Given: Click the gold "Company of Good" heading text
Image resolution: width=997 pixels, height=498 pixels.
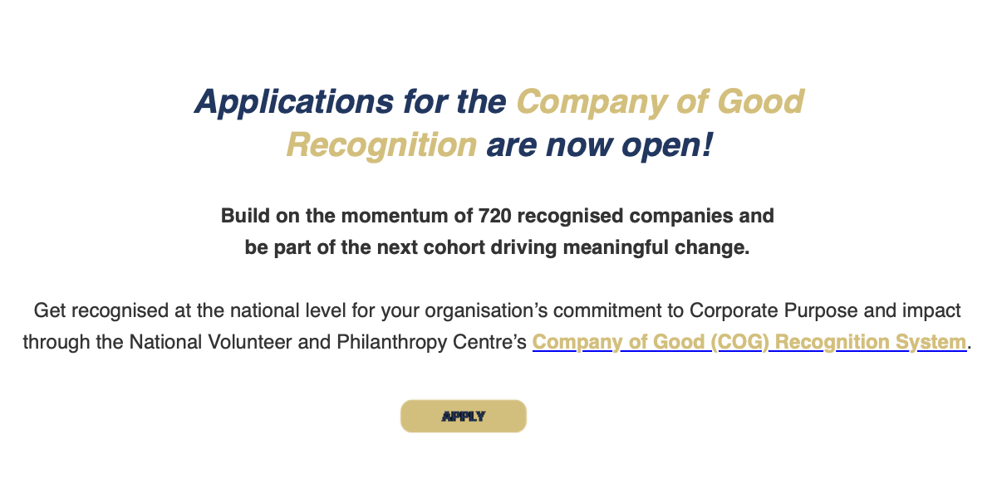Looking at the screenshot, I should [x=660, y=102].
